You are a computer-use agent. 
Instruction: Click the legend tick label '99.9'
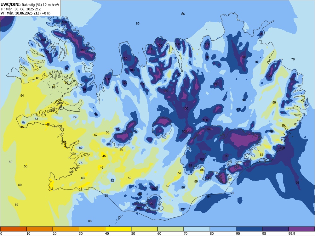292,233
